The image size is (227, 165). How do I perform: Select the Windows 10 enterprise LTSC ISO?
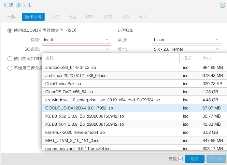point(103,100)
